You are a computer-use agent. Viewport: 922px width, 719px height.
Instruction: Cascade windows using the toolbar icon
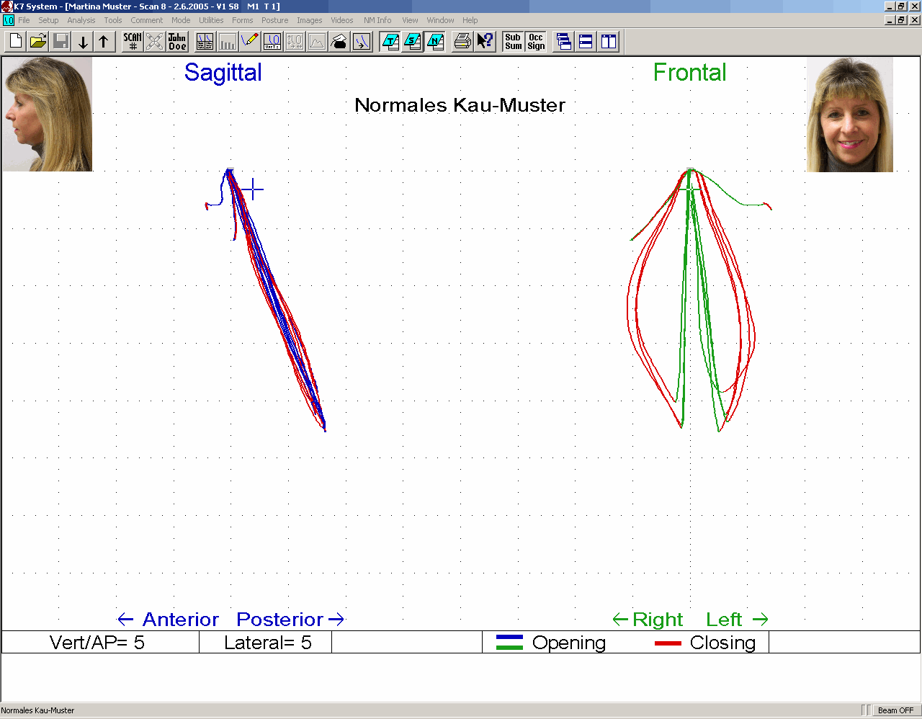(x=564, y=42)
